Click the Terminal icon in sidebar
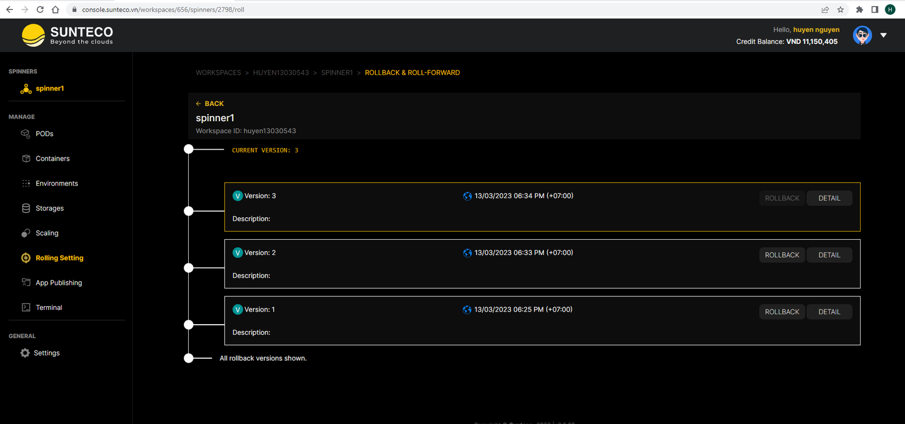 pyautogui.click(x=26, y=308)
